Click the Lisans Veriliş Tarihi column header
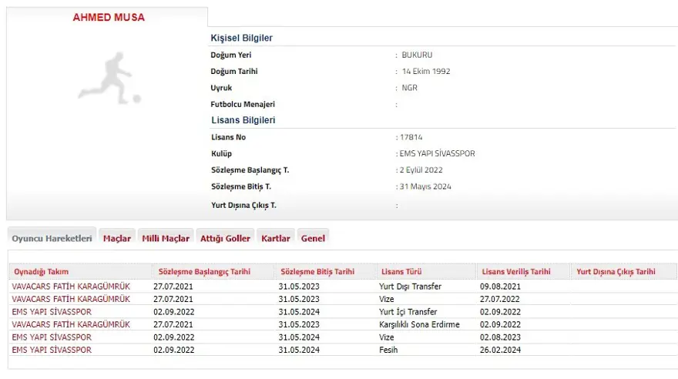Image resolution: width=678 pixels, height=379 pixels. (516, 272)
